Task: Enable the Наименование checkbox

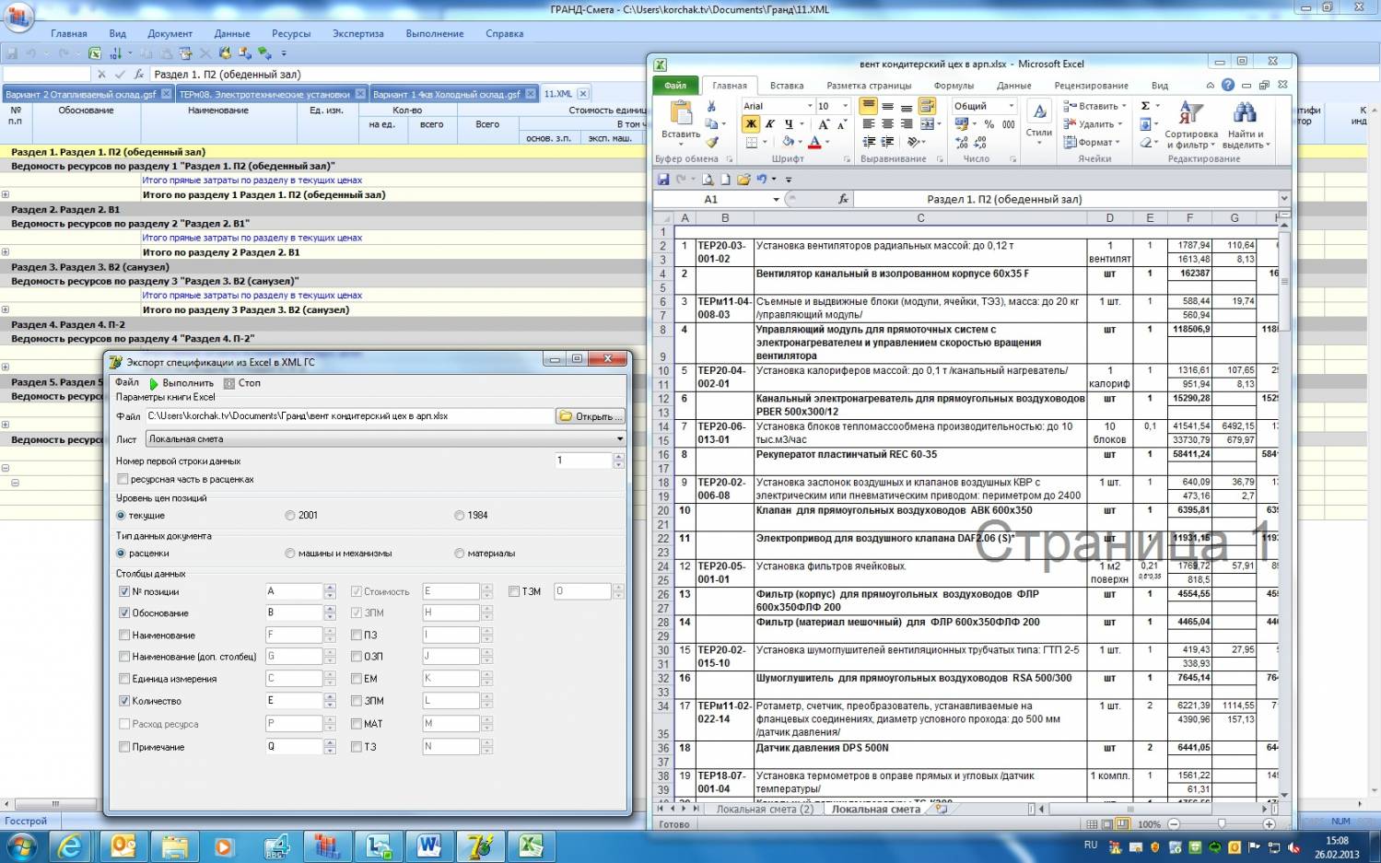Action: pyautogui.click(x=124, y=635)
